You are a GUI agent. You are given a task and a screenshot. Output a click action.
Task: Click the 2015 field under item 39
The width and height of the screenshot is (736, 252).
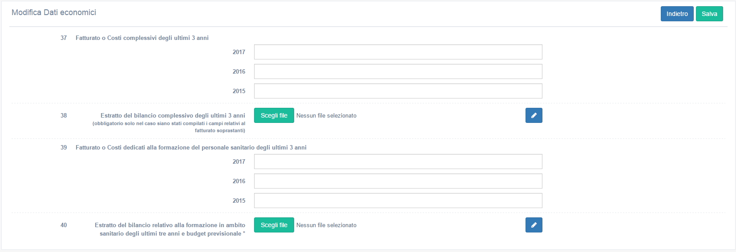tap(398, 201)
